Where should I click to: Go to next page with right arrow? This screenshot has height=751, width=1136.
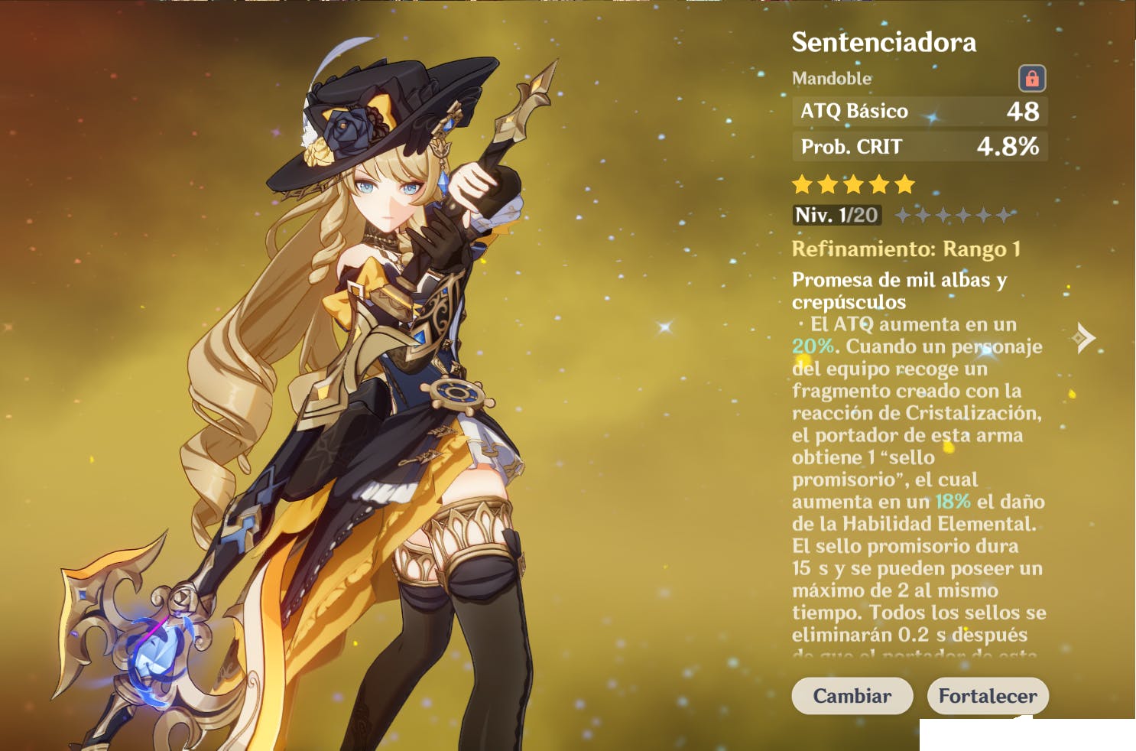tap(1084, 337)
